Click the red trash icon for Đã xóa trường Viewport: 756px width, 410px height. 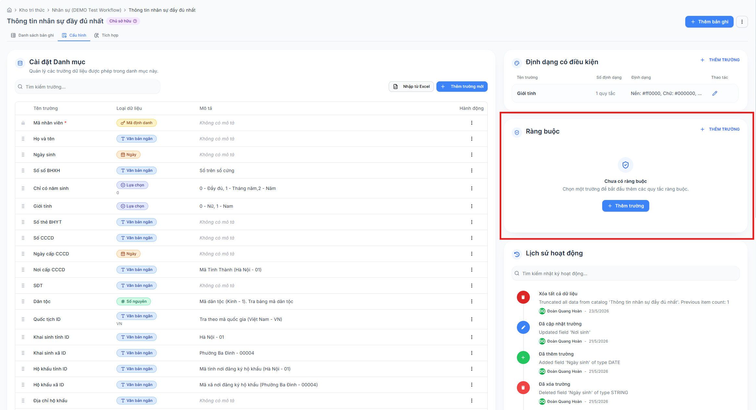click(523, 388)
